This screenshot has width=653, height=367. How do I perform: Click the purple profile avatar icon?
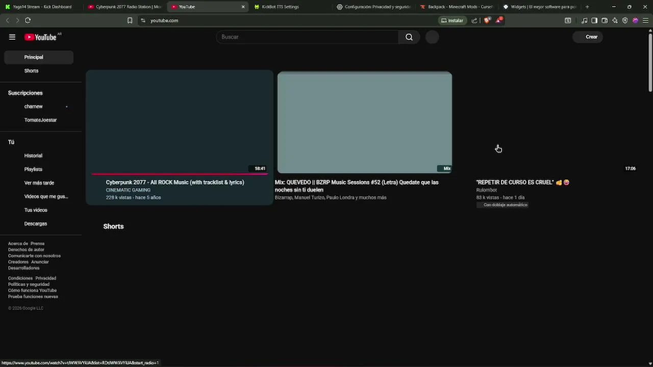635,20
